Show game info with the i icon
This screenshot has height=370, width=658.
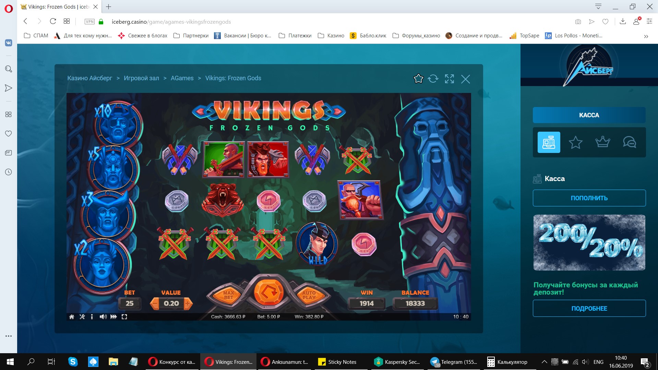(x=92, y=317)
